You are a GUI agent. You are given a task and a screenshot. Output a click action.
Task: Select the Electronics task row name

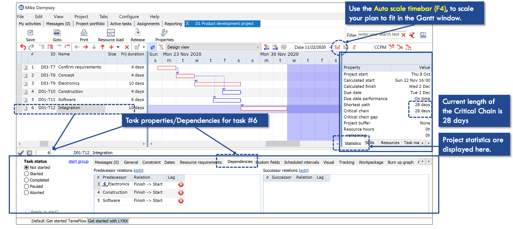click(69, 83)
